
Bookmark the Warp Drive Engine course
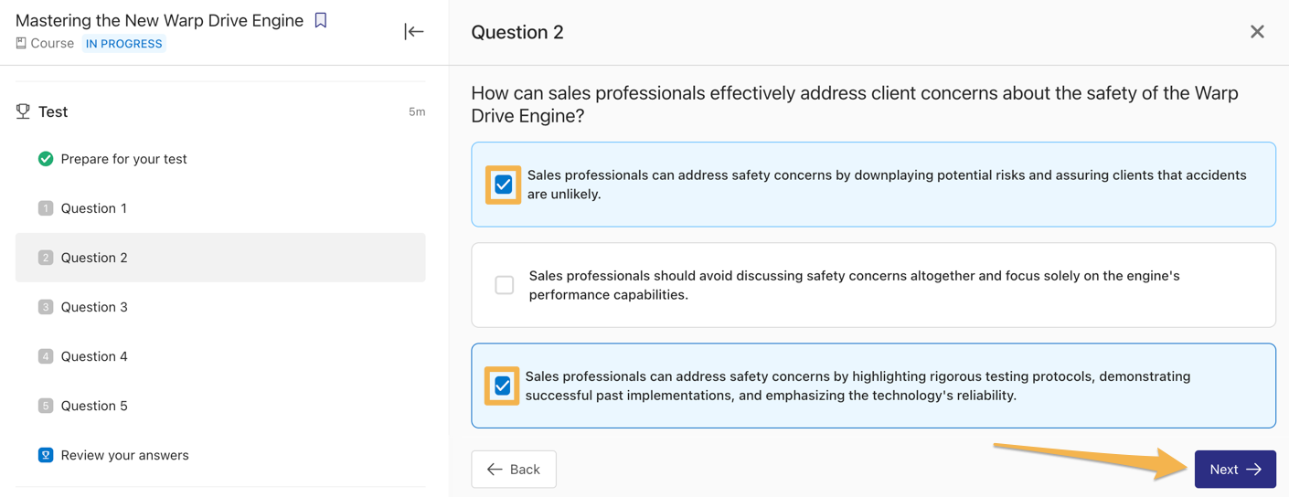[321, 20]
